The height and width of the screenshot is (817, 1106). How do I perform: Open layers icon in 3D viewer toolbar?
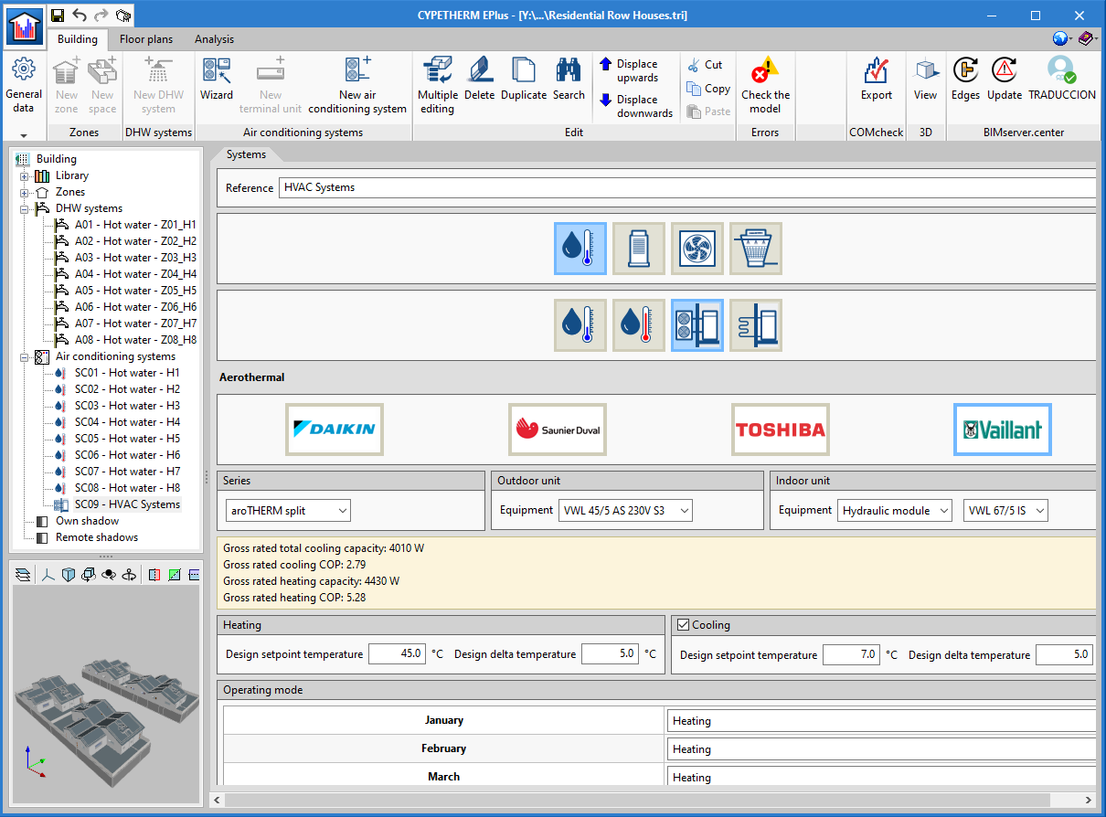(x=23, y=574)
